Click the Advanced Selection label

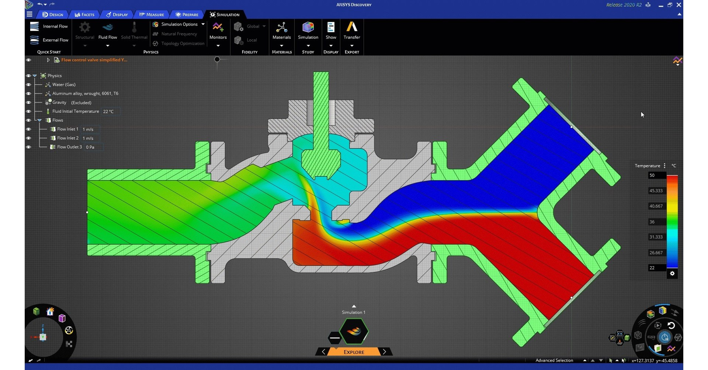click(x=554, y=360)
